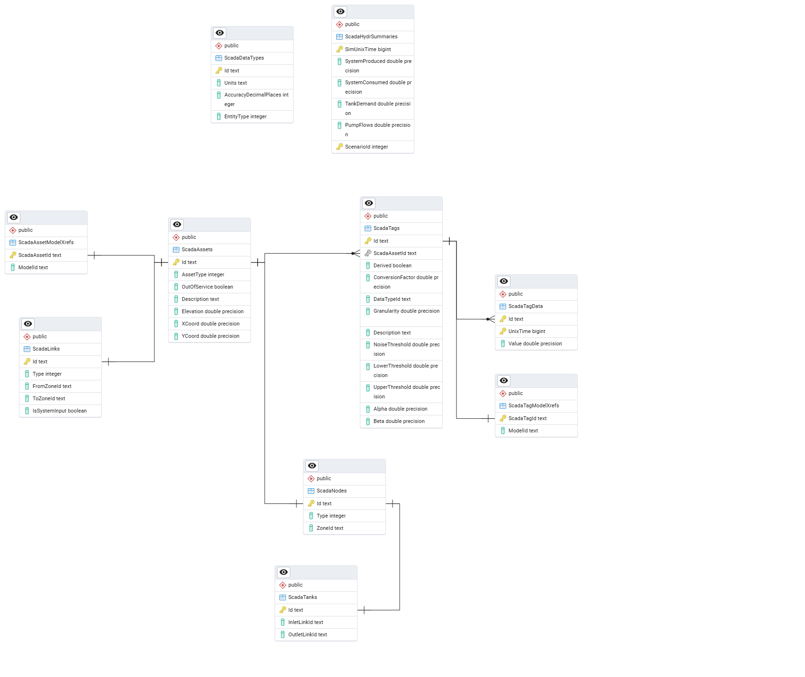The width and height of the screenshot is (805, 677).
Task: Click schema diamond icon in ScadaAssets
Action: click(176, 237)
